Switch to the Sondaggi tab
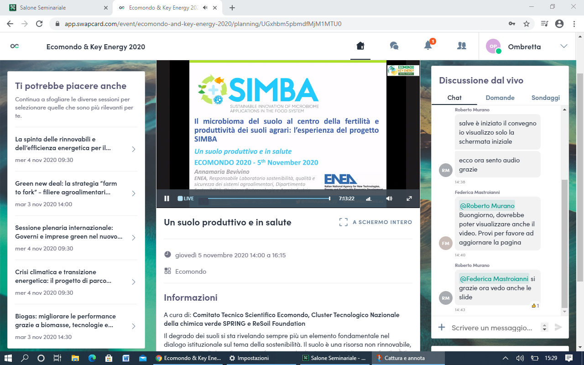This screenshot has height=365, width=584. tap(546, 98)
